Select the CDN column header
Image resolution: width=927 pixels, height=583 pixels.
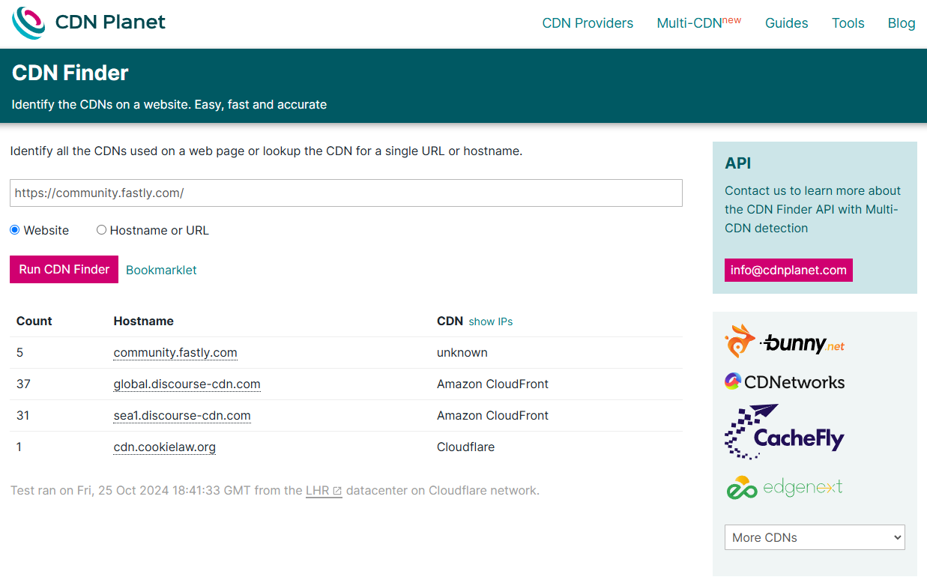pyautogui.click(x=450, y=321)
